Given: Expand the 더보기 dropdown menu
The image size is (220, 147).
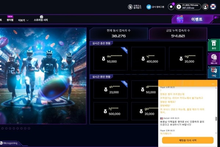Looking at the screenshot, I should pos(23,20).
